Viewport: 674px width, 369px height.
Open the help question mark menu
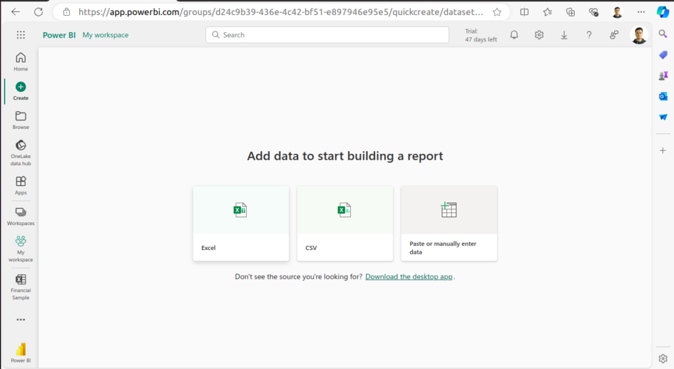(589, 35)
